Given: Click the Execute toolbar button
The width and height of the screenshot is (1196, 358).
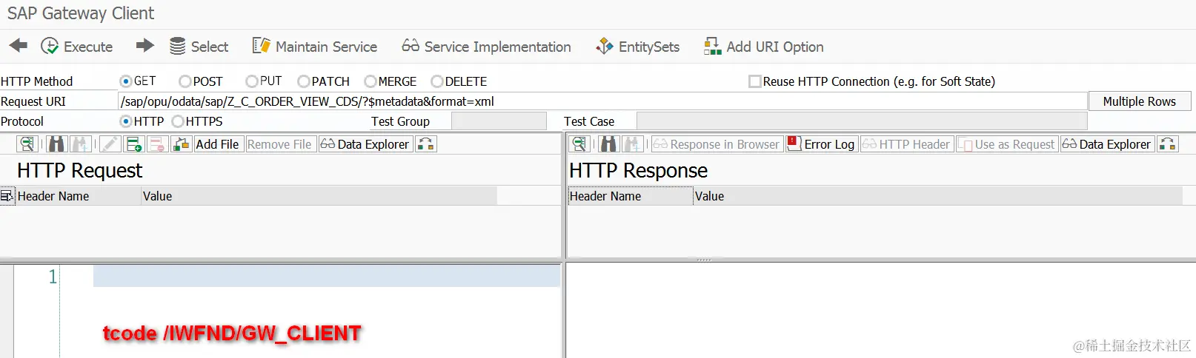Looking at the screenshot, I should 77,47.
